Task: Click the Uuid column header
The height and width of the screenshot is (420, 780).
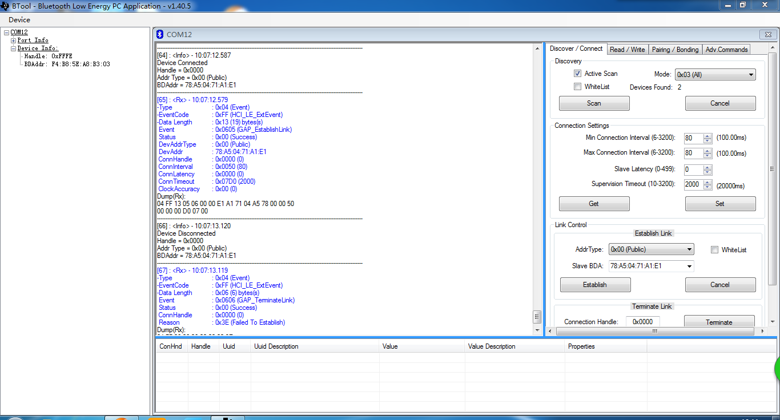Action: (x=235, y=346)
